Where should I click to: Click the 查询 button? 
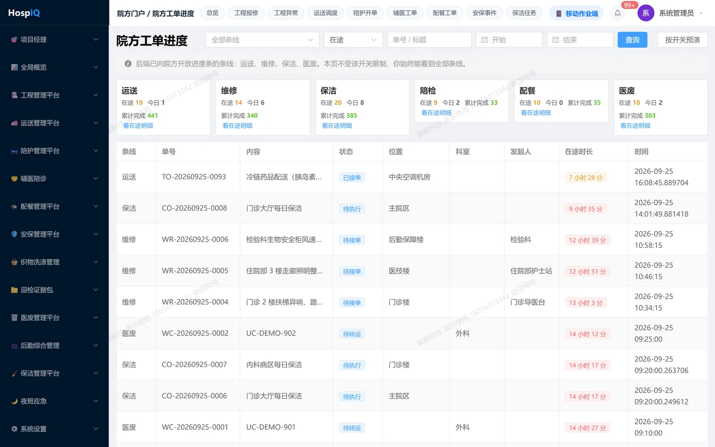coord(632,40)
